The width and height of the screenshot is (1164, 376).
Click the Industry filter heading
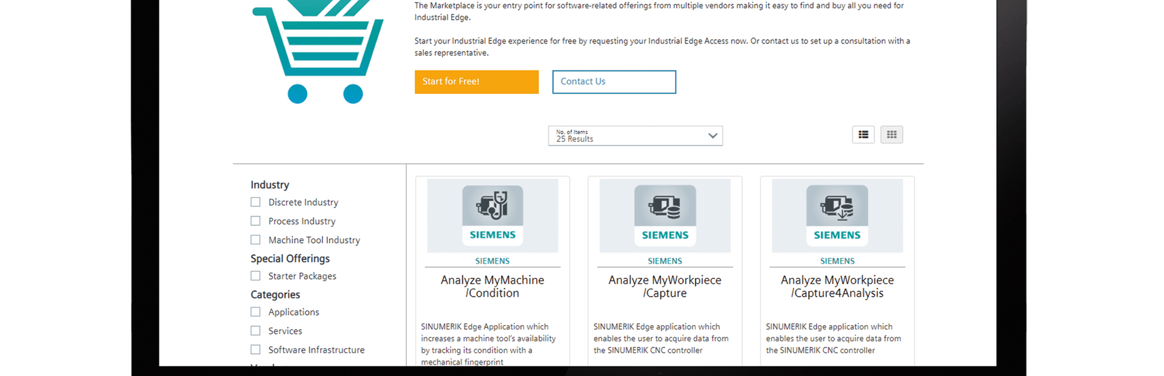click(270, 184)
